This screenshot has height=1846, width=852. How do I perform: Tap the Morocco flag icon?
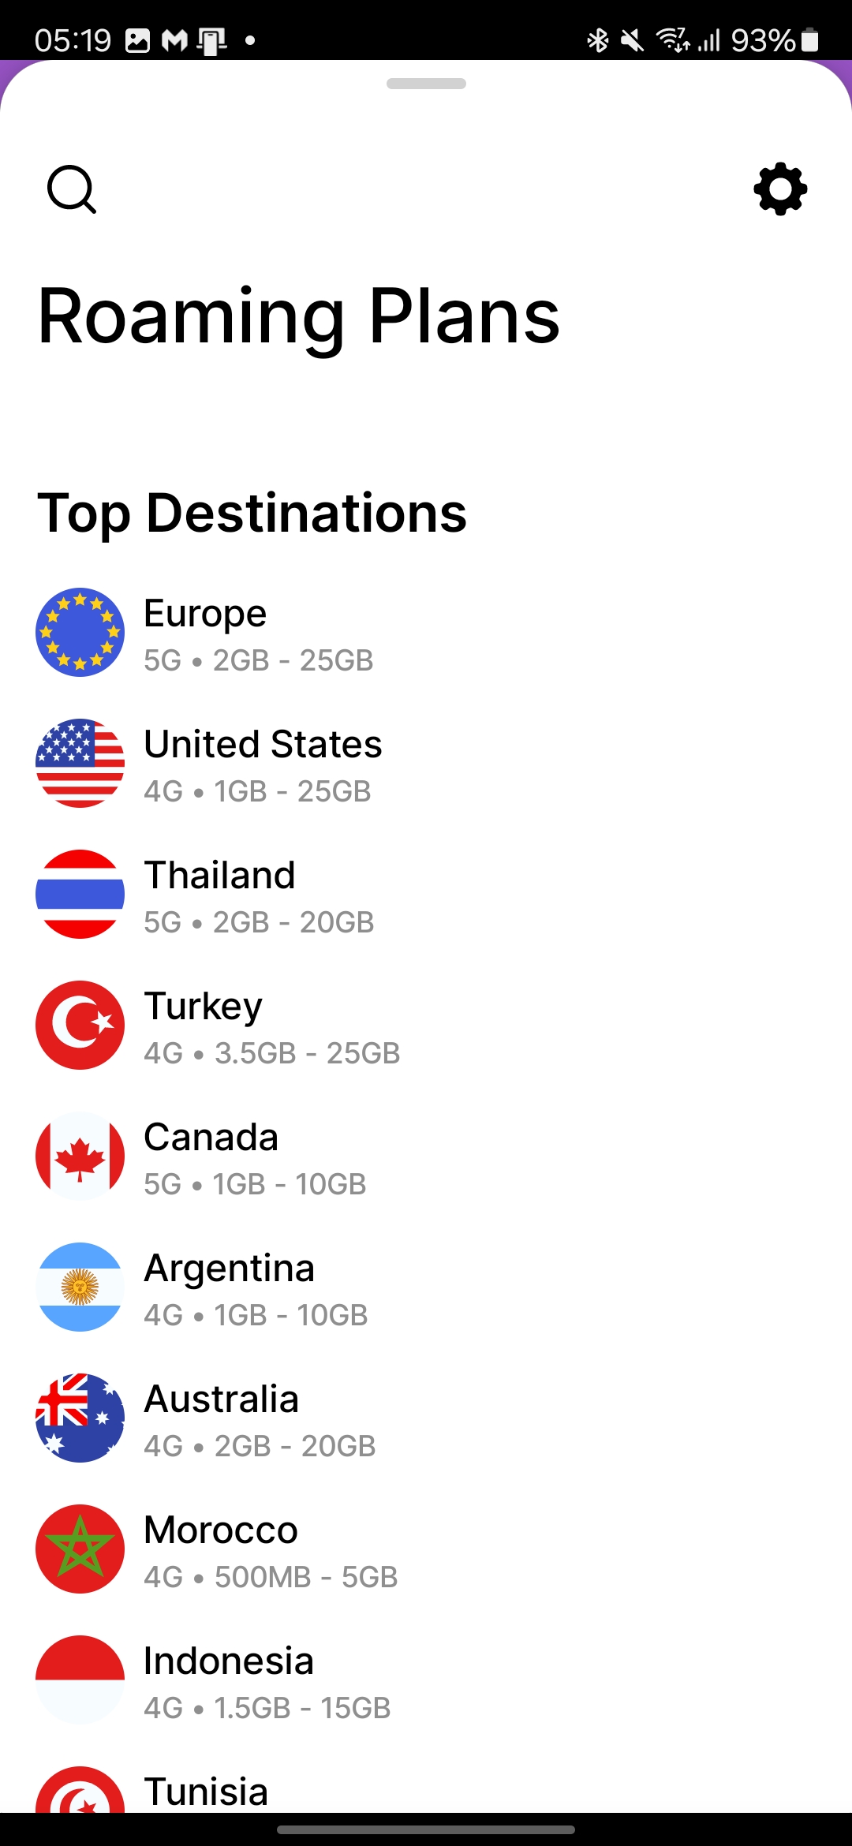coord(80,1549)
